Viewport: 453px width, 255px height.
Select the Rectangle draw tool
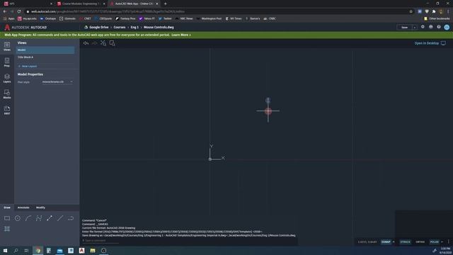click(x=7, y=218)
